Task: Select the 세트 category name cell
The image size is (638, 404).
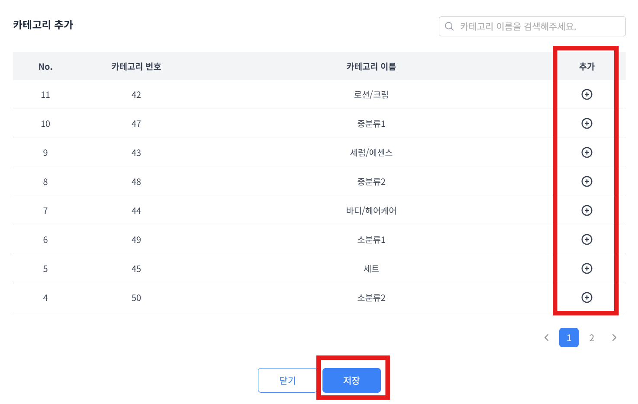Action: (x=371, y=268)
